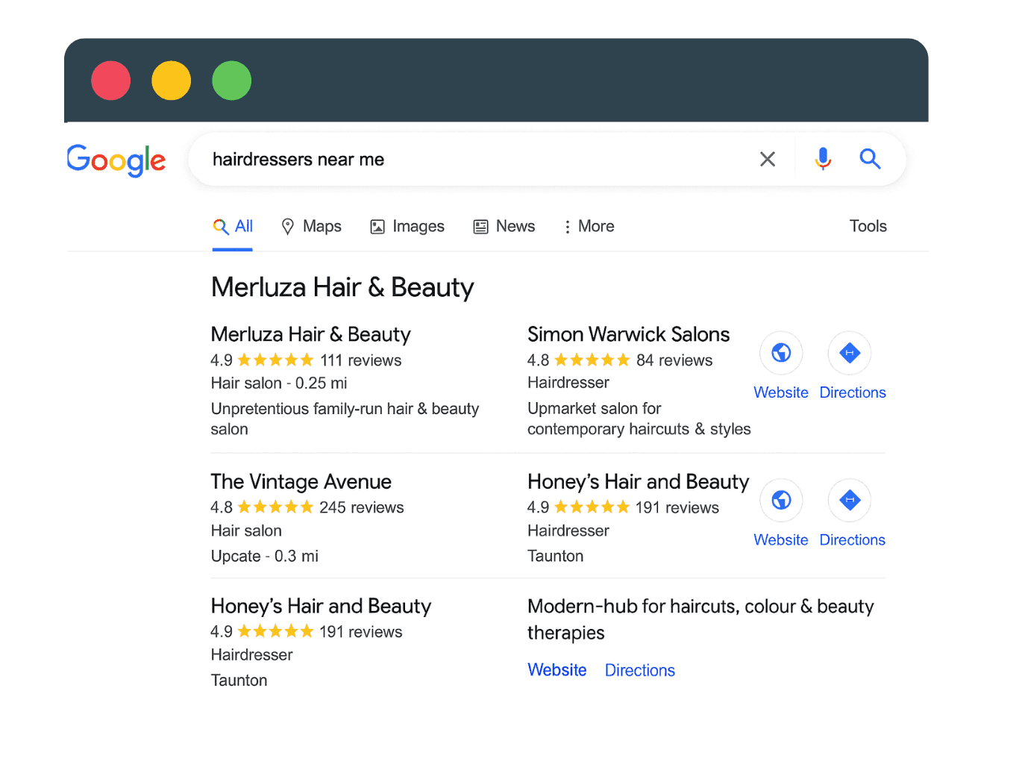The image size is (1019, 767).
Task: Open the Tools options
Action: coord(868,226)
